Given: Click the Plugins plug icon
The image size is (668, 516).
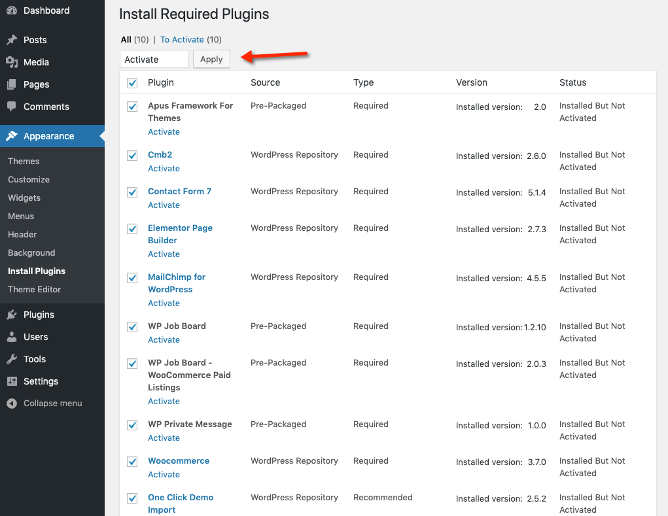Looking at the screenshot, I should coord(12,315).
